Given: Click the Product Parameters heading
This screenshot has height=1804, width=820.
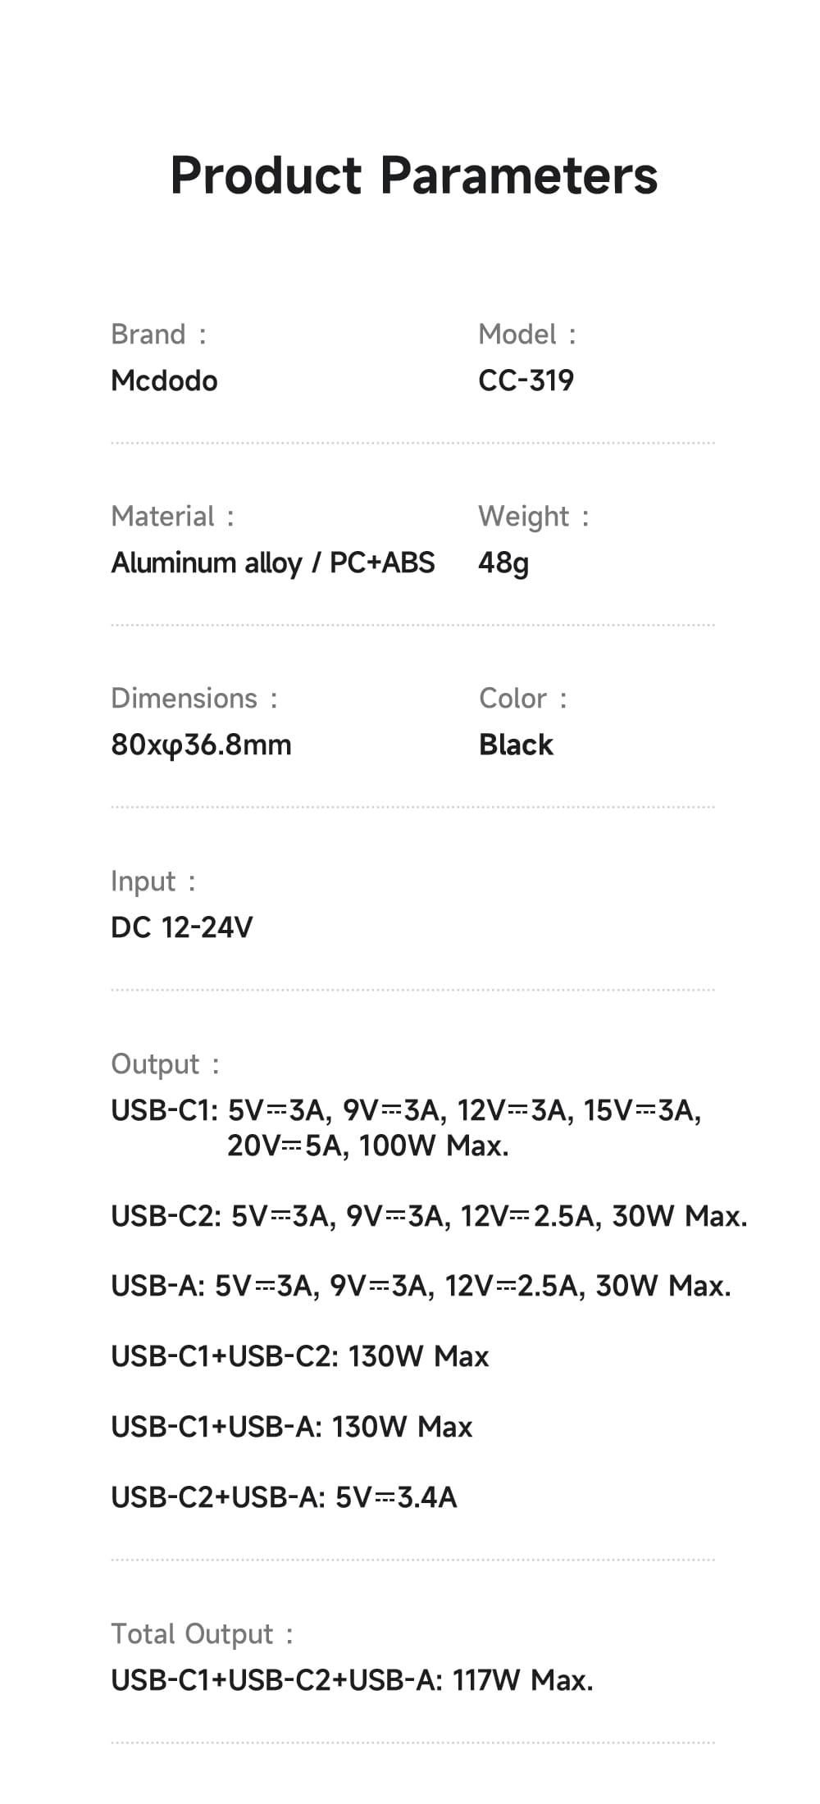Looking at the screenshot, I should point(413,175).
